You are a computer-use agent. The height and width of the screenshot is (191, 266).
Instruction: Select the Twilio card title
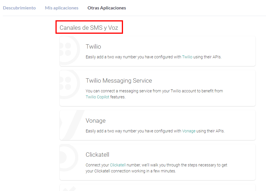click(93, 47)
